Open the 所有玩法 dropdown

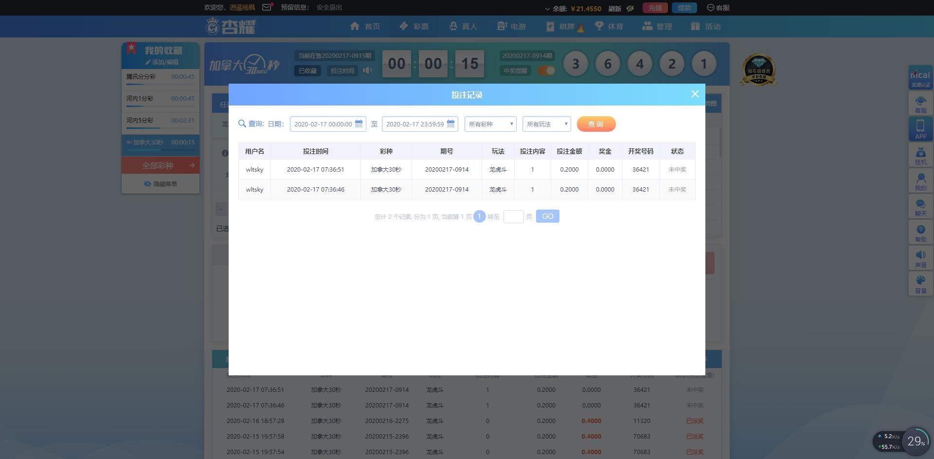coord(546,124)
